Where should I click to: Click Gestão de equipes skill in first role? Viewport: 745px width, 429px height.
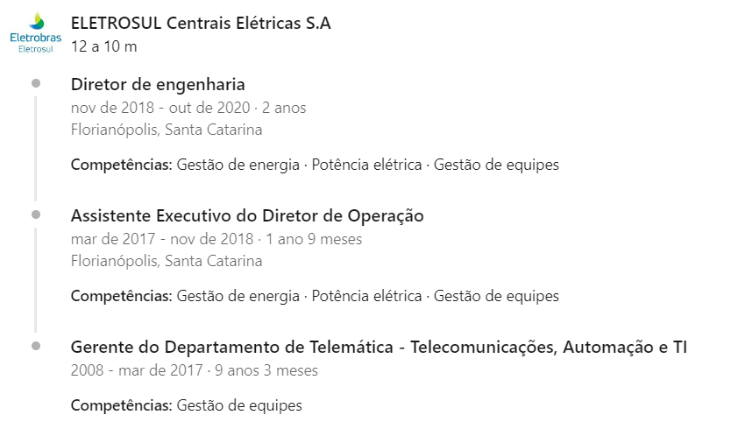pos(496,165)
